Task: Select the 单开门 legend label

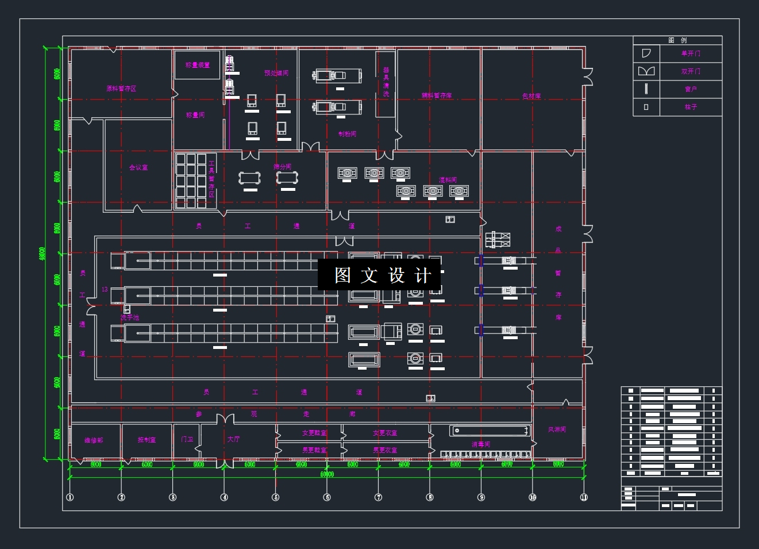Action: point(691,53)
